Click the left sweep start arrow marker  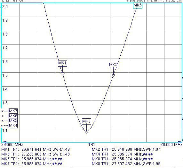(4, 142)
